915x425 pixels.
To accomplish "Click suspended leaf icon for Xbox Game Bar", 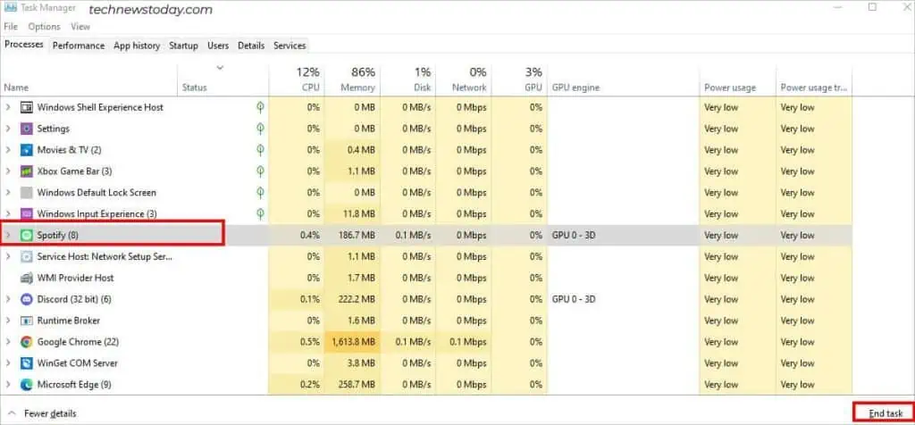I will point(261,171).
